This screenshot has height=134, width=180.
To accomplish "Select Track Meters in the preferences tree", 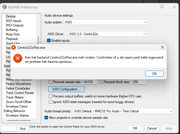I will [15, 97].
